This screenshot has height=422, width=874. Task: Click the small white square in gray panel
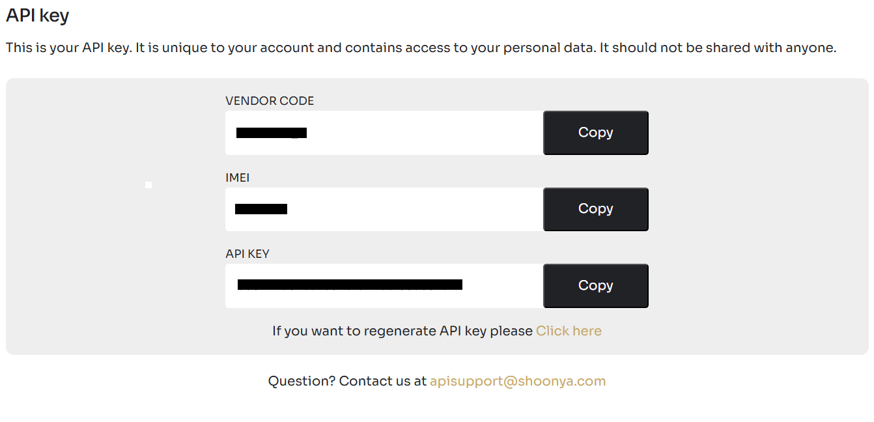(x=148, y=186)
